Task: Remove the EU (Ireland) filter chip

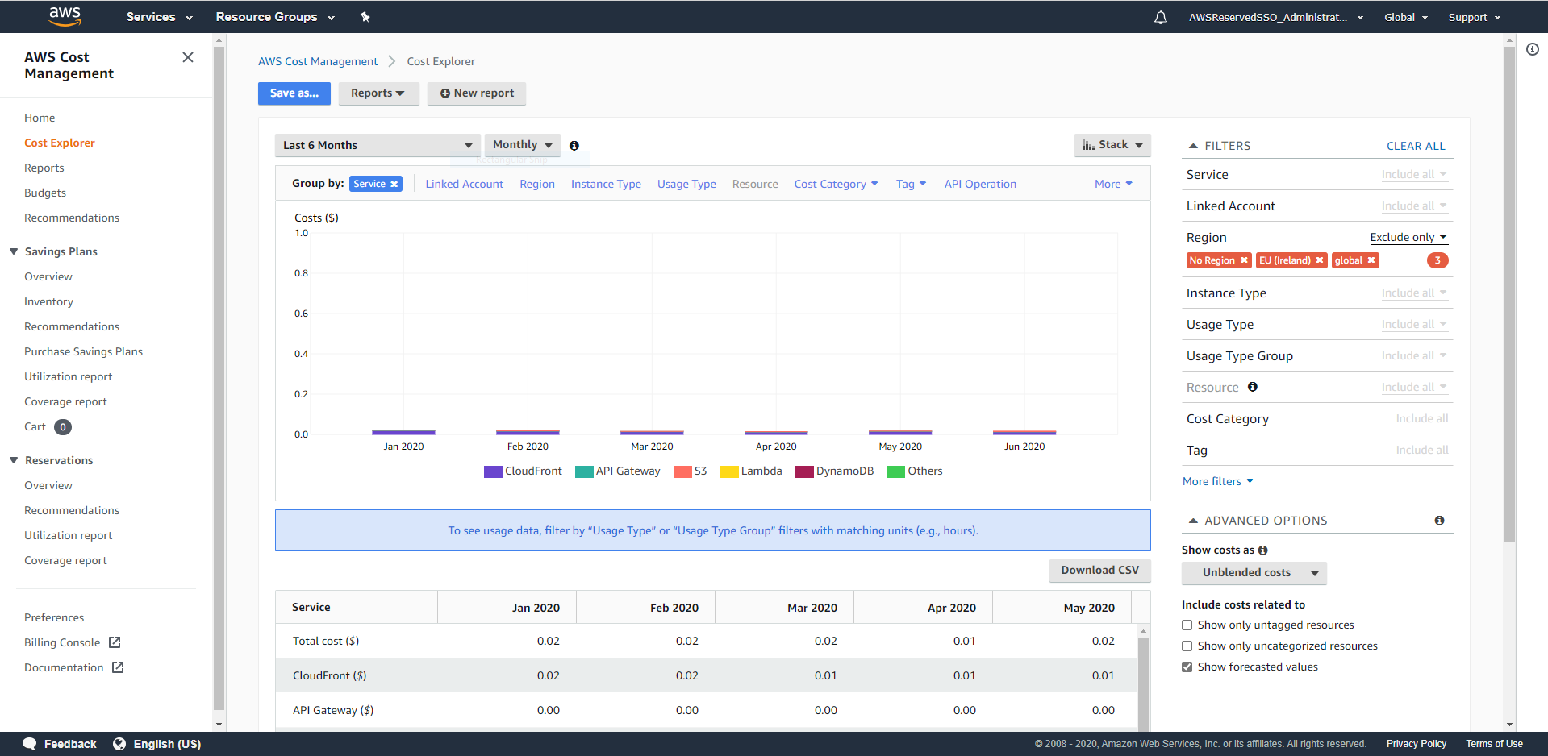Action: click(1320, 260)
